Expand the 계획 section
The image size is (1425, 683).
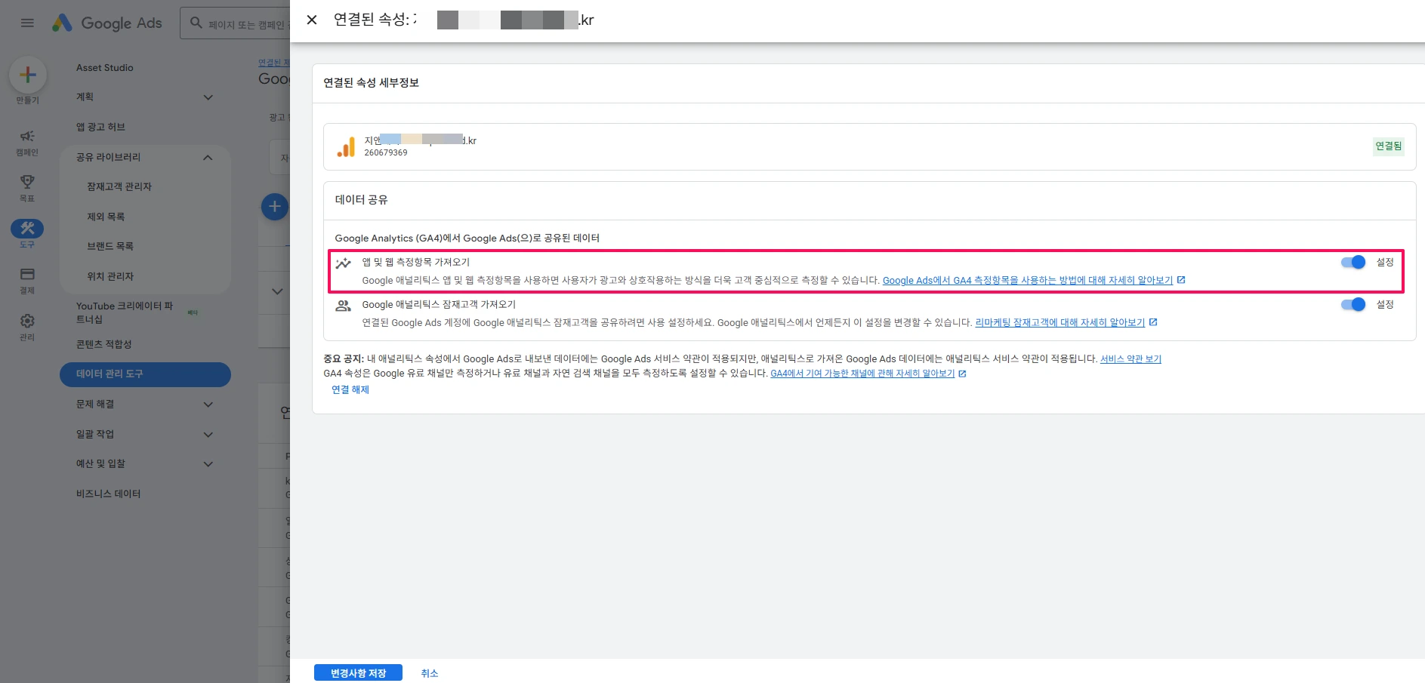pos(208,97)
